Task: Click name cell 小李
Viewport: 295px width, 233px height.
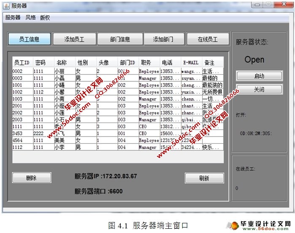Action: (65, 147)
